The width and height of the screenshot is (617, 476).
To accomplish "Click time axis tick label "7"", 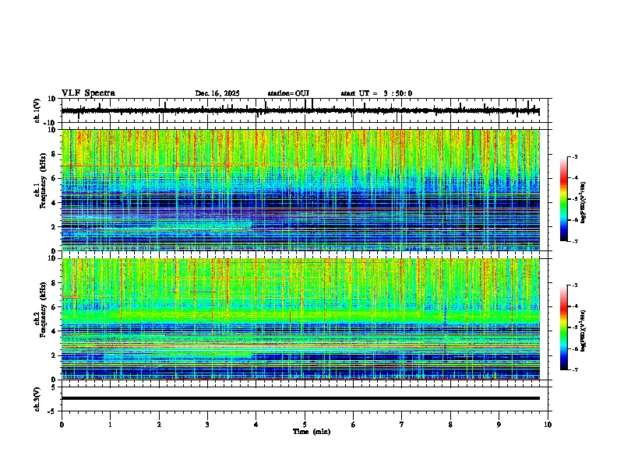I will pos(402,425).
